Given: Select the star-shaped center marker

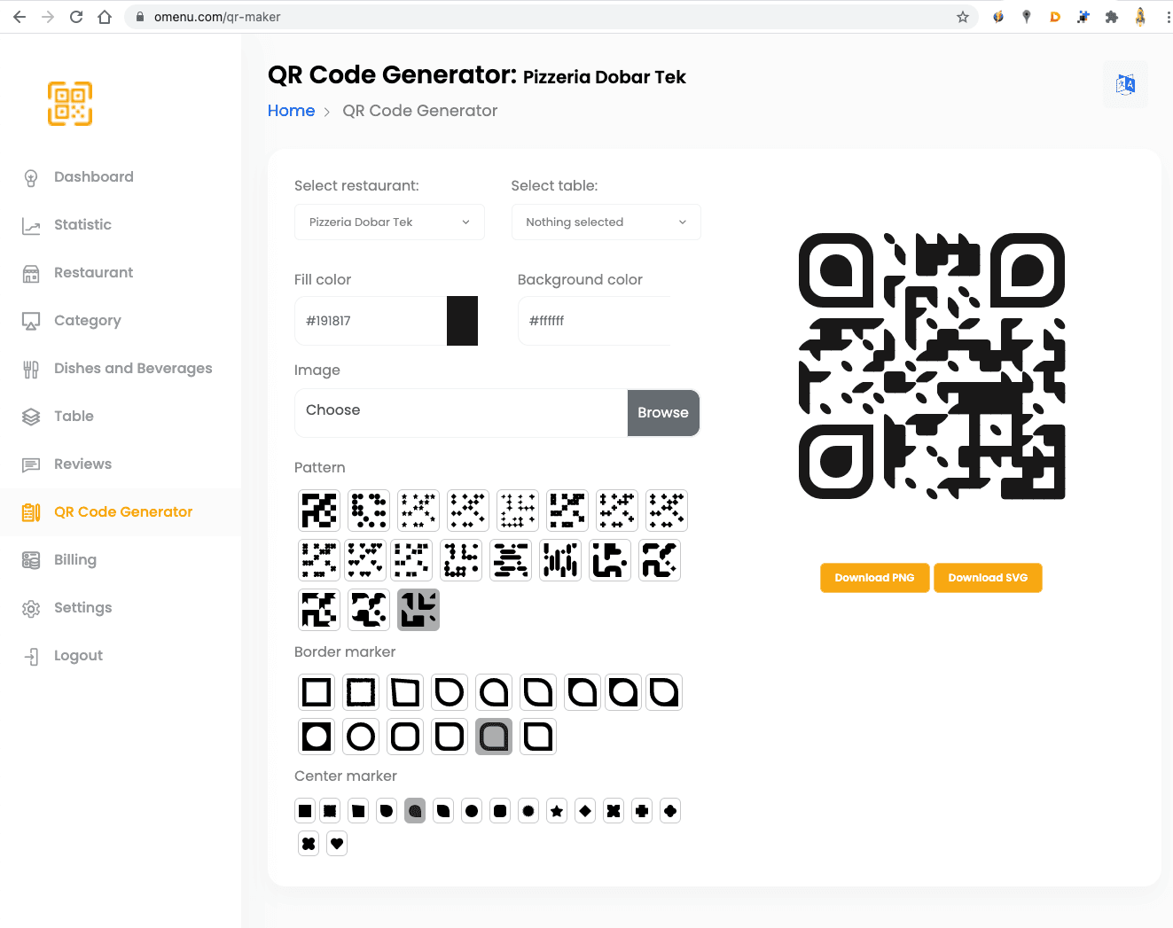Looking at the screenshot, I should pos(557,811).
